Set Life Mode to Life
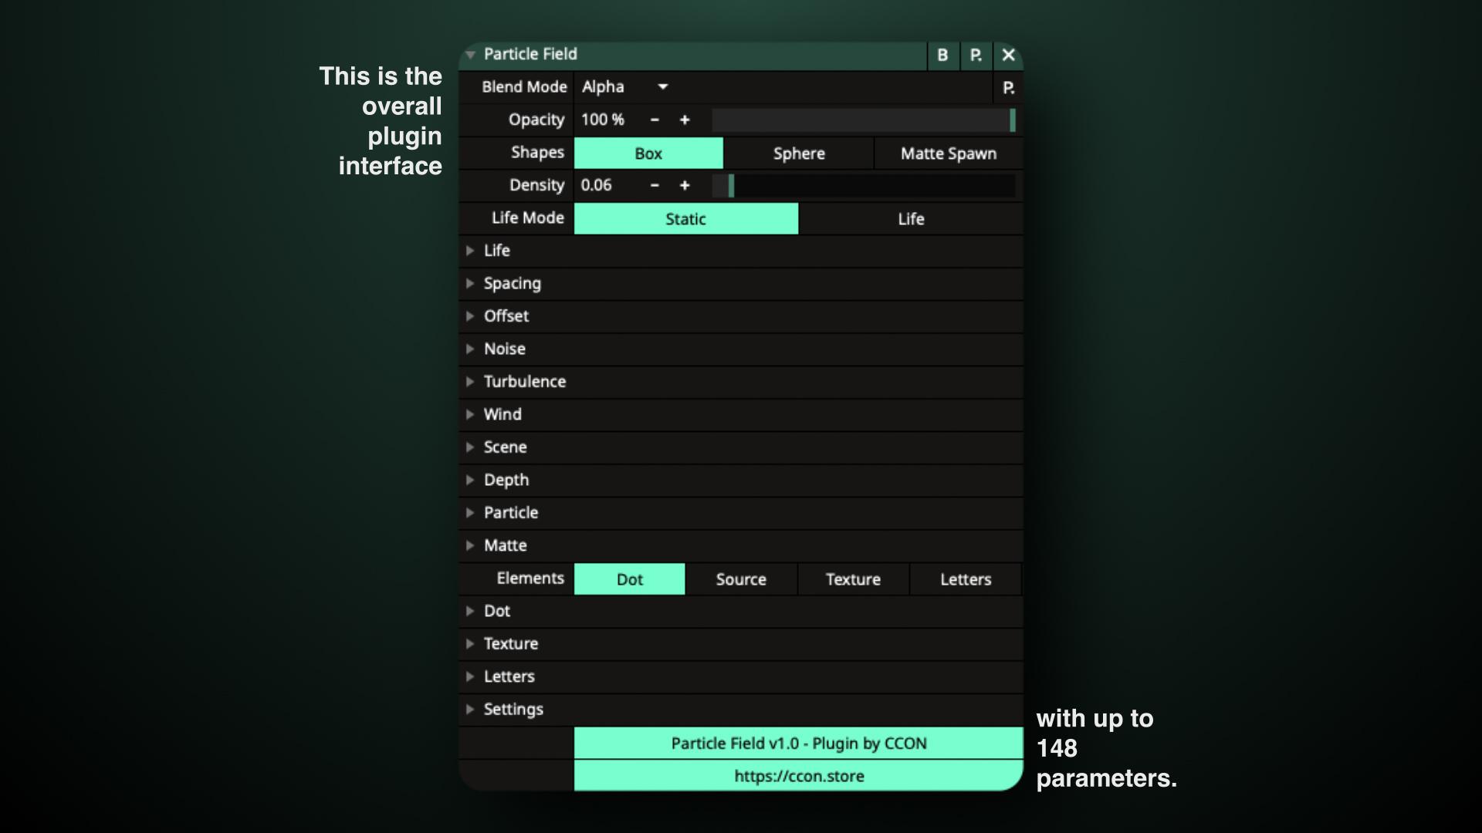The width and height of the screenshot is (1482, 833). pos(911,219)
